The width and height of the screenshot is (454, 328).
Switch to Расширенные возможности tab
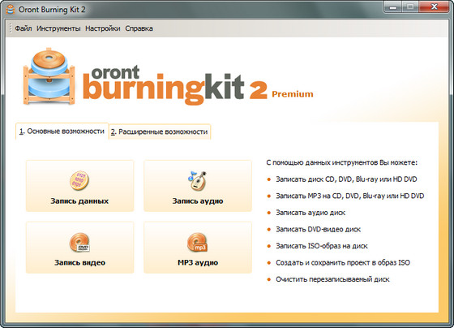(x=160, y=132)
